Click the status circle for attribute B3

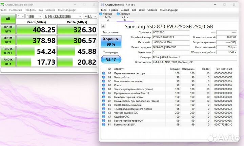click(x=104, y=89)
